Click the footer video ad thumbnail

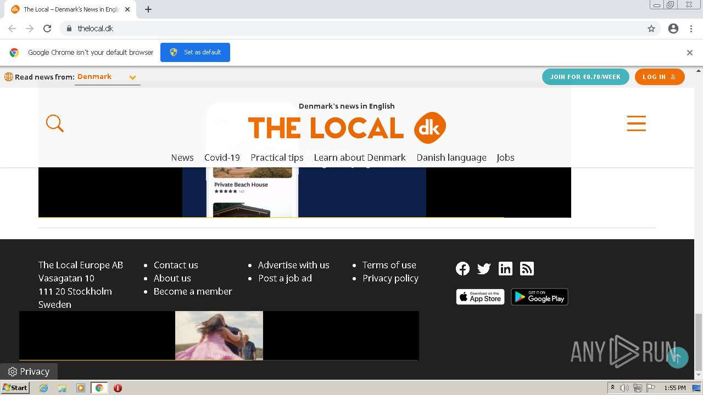[219, 336]
